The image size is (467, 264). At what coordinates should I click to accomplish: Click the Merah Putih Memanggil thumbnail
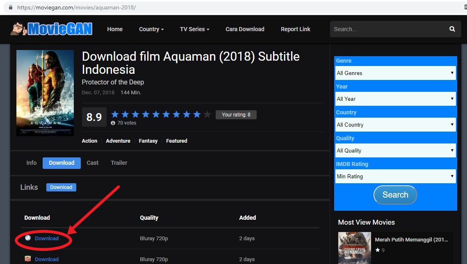point(354,247)
